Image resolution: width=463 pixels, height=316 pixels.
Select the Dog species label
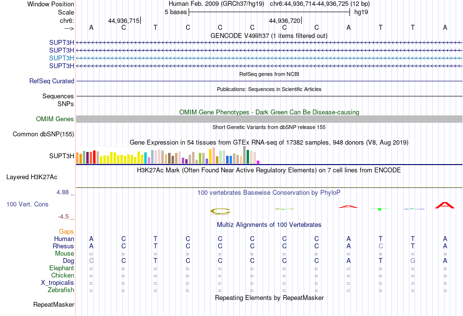click(68, 261)
